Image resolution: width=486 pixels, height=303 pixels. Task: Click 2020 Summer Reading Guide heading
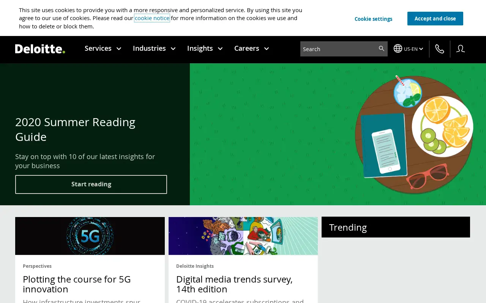tap(75, 129)
